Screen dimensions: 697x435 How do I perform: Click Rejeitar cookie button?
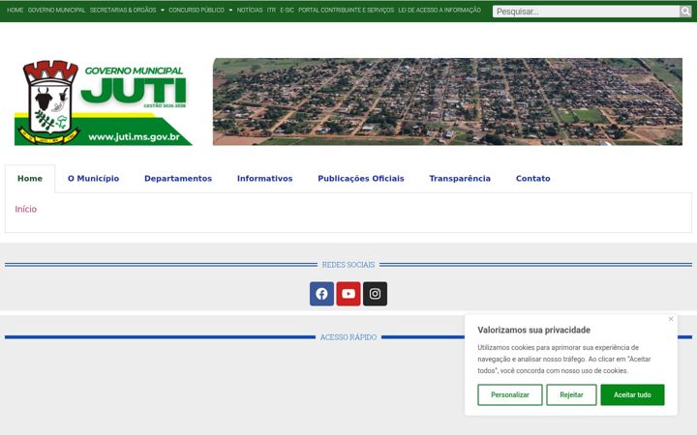click(x=571, y=394)
